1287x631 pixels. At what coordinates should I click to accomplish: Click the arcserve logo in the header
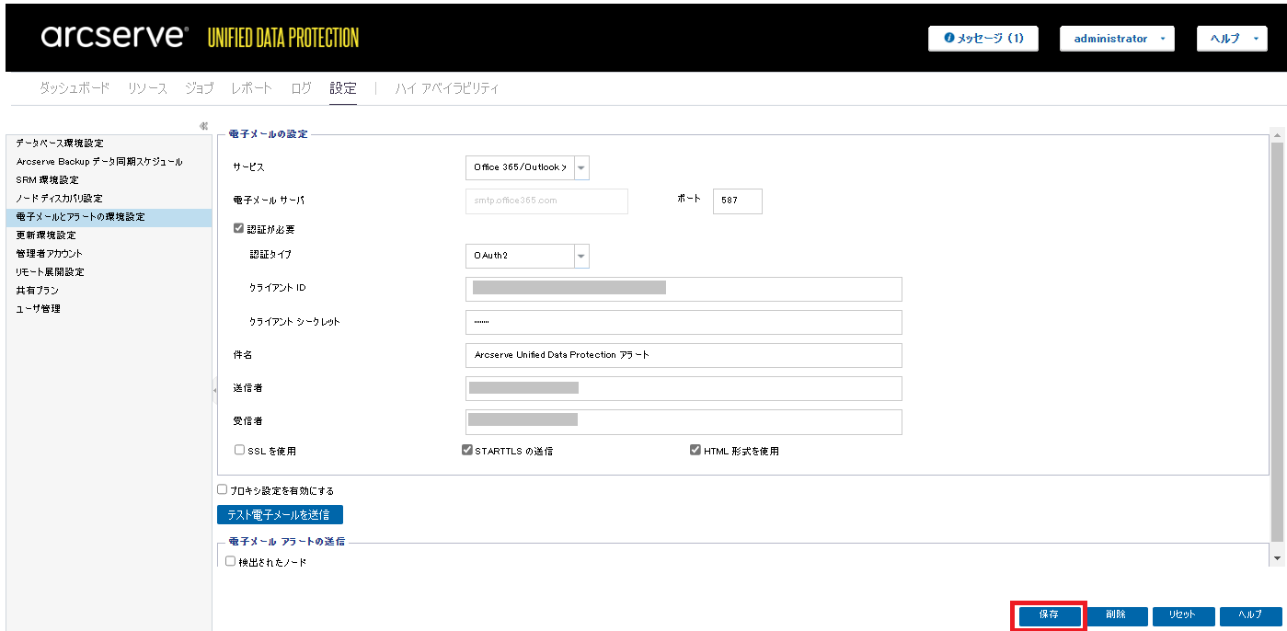tap(114, 37)
